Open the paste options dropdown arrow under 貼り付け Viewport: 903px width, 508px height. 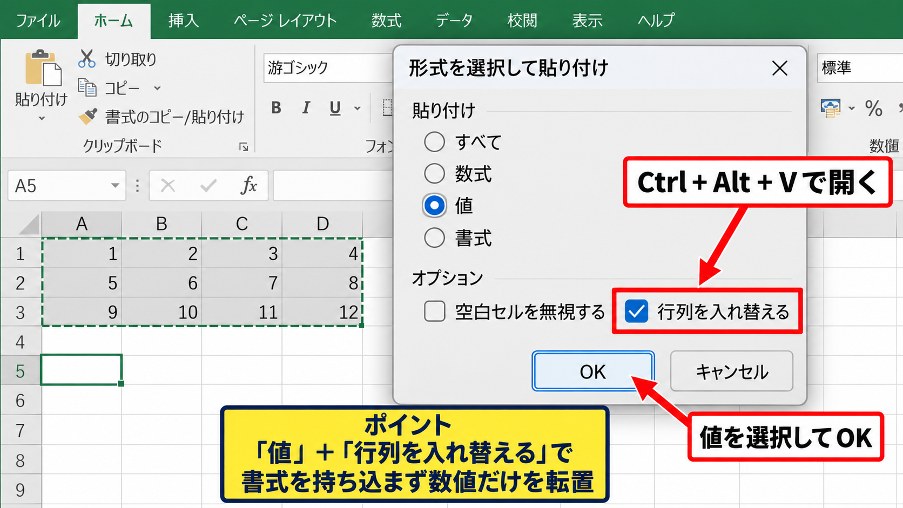(x=42, y=118)
